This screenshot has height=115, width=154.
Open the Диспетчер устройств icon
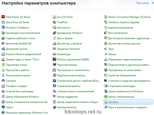(x=54, y=43)
